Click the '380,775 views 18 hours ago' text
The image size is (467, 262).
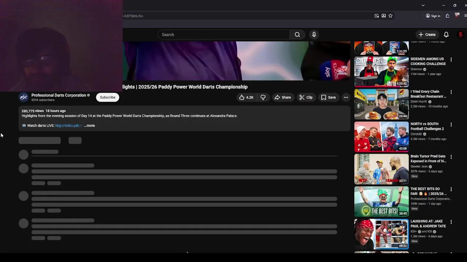point(43,111)
